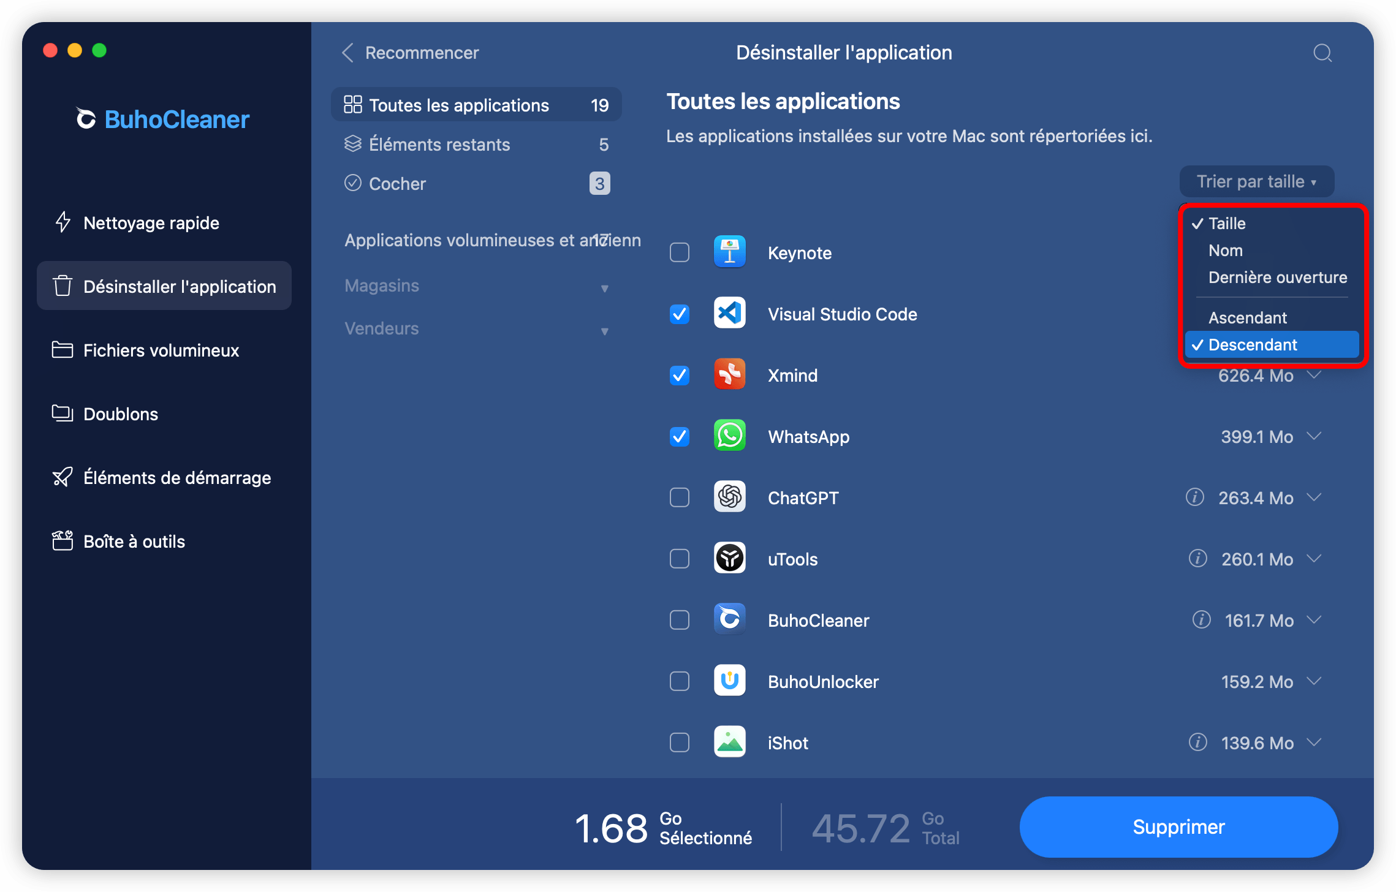Click the grid icon of Toutes les applications

(353, 105)
